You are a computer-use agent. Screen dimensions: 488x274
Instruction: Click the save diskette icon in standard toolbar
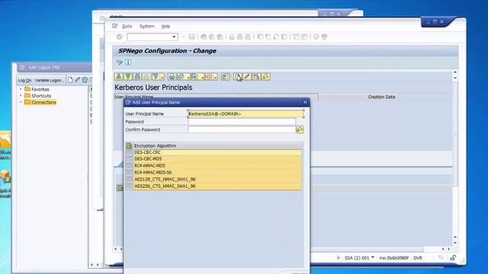point(191,37)
